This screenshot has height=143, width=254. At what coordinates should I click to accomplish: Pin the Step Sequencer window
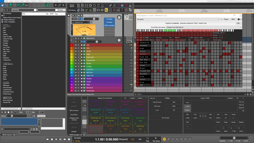234,15
